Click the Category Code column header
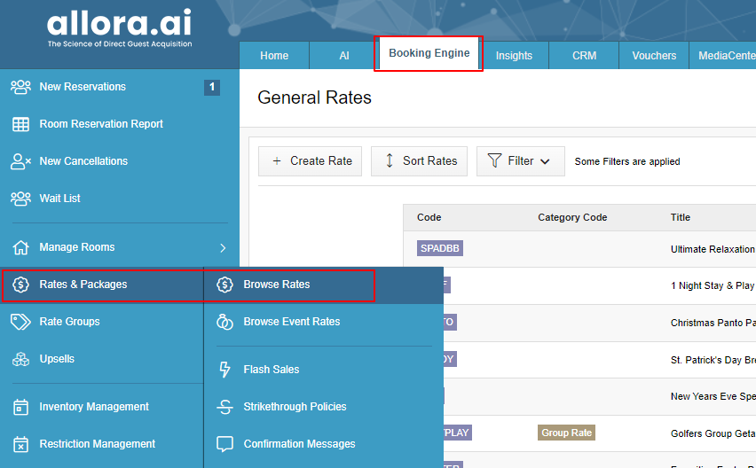The image size is (756, 468). click(x=572, y=218)
